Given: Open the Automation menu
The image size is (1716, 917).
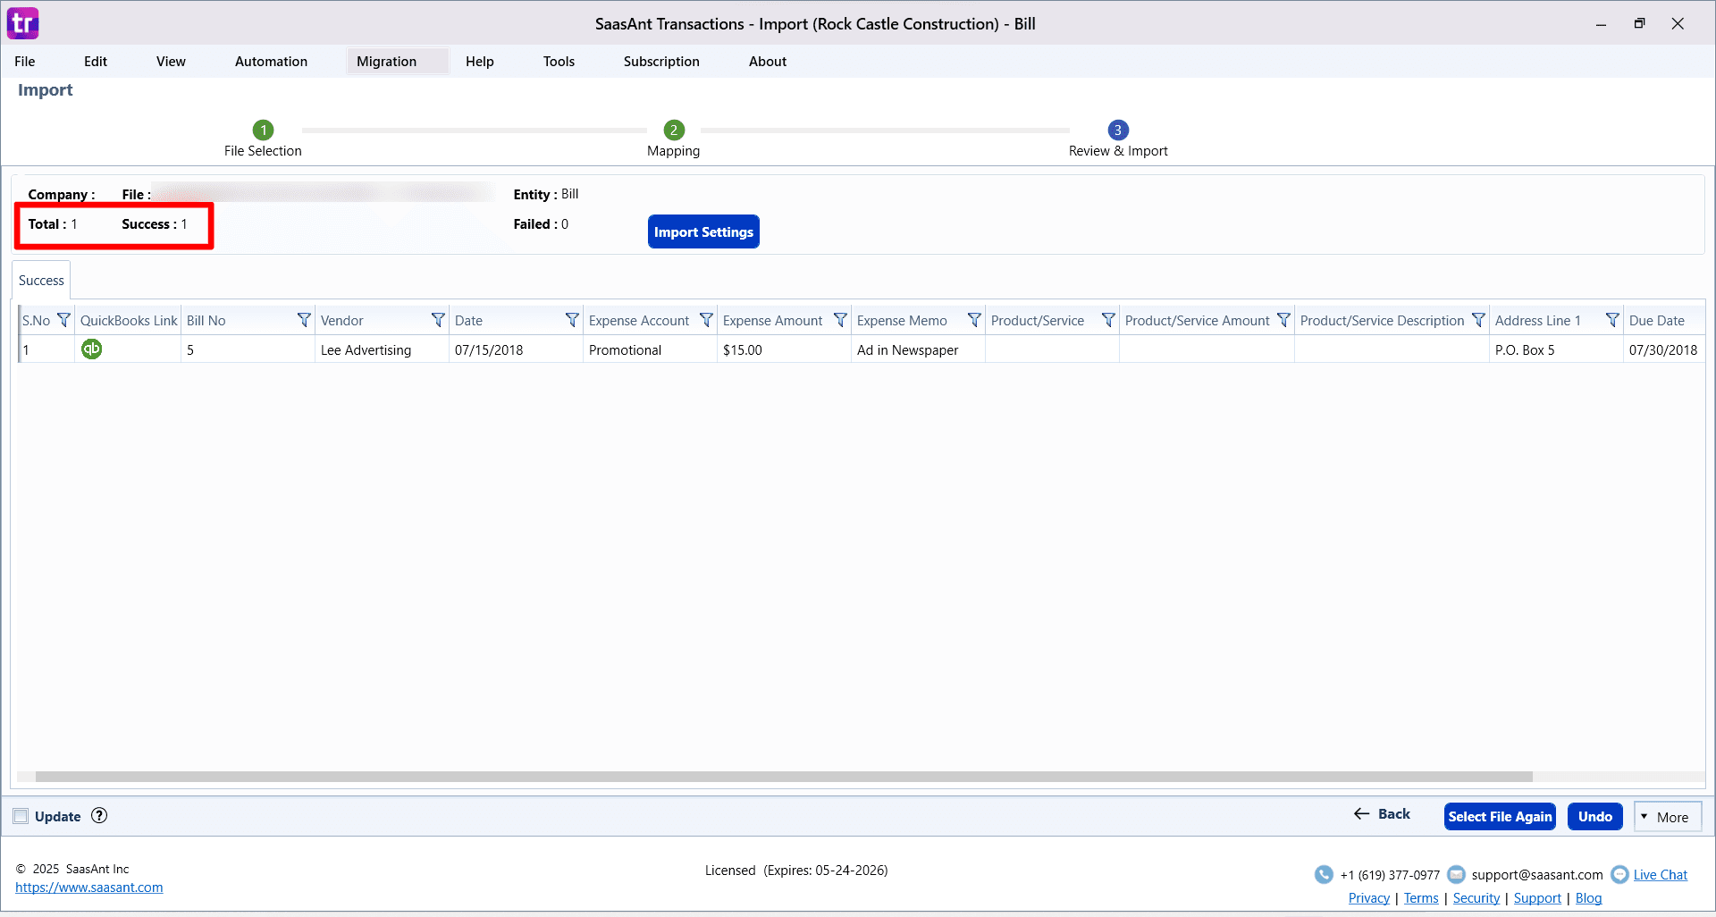Looking at the screenshot, I should tap(271, 61).
